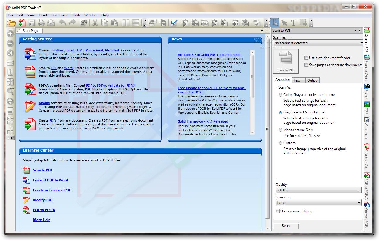380x241 pixels.
Task: Click the single page layout icon
Action: [10, 111]
